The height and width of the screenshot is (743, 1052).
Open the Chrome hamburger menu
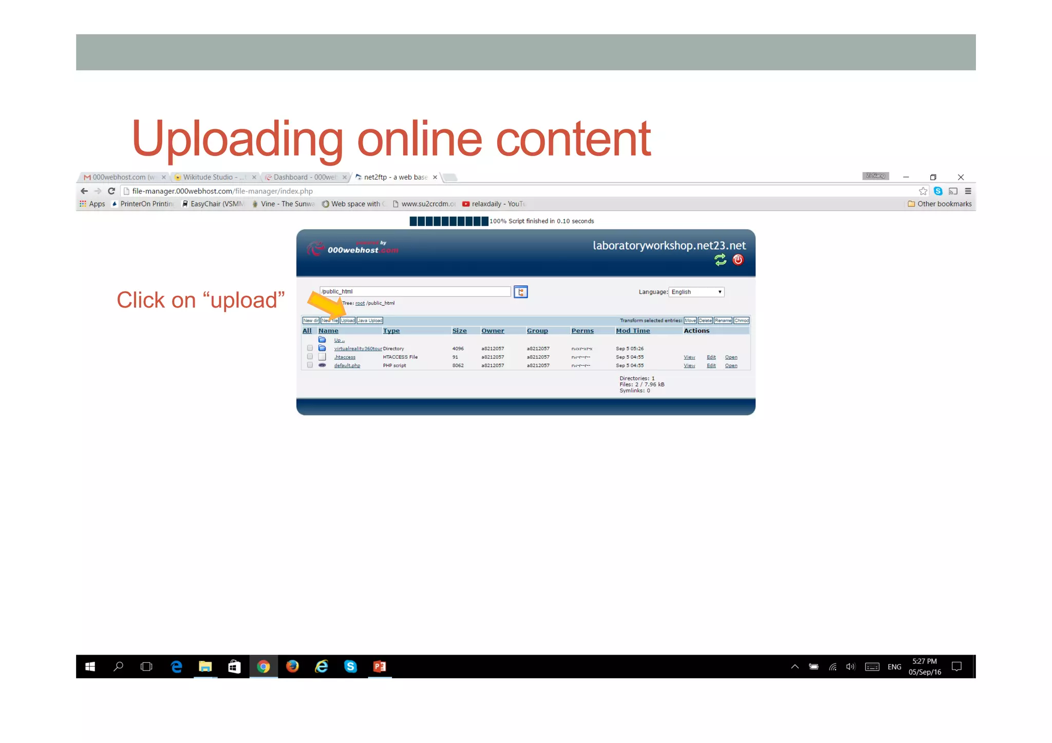[x=968, y=191]
